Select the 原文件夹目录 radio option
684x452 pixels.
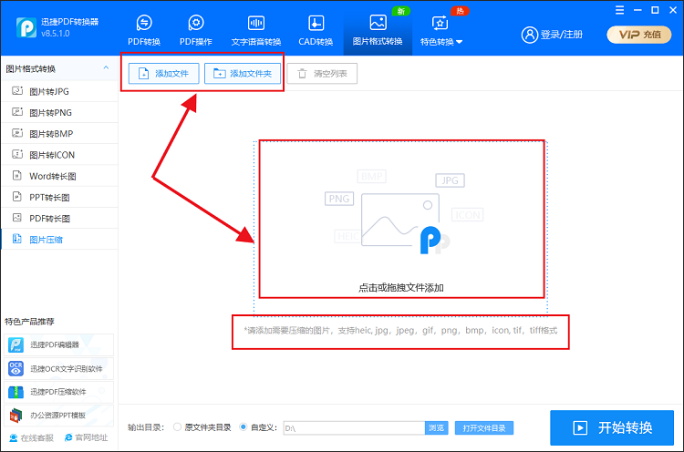click(202, 427)
